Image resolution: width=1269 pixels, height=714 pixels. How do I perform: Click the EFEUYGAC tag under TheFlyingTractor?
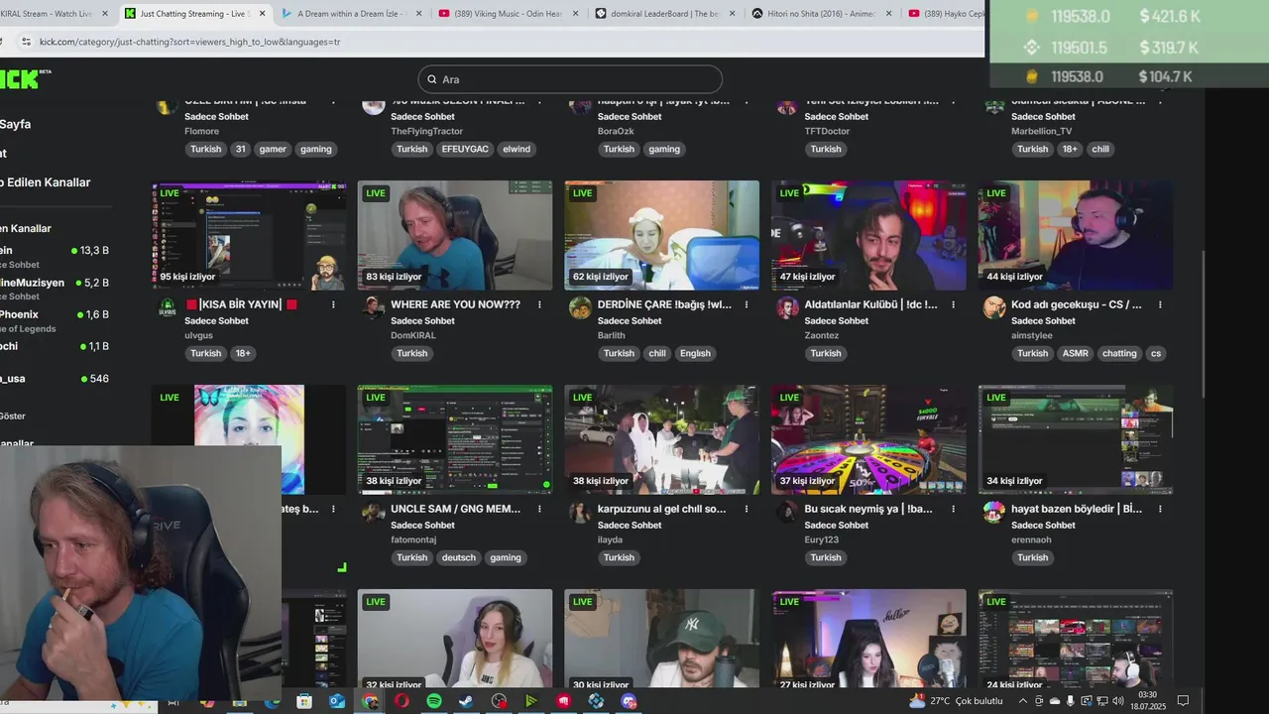point(464,149)
